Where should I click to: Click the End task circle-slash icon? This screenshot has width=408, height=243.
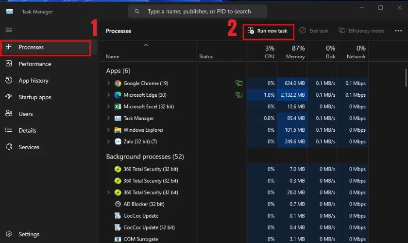point(302,31)
